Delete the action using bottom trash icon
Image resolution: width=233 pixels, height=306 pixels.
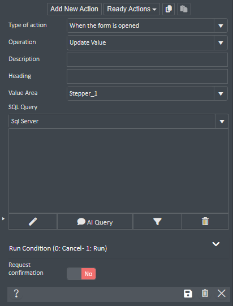point(205,294)
